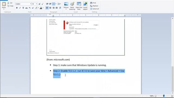Click the left indent ruler marker

[53, 16]
